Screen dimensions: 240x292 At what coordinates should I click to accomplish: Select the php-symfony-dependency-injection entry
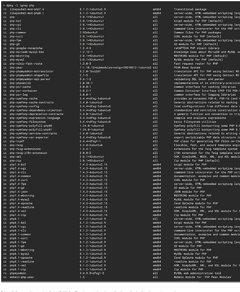[36, 110]
